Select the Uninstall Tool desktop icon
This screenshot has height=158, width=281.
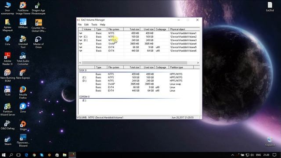[23, 42]
